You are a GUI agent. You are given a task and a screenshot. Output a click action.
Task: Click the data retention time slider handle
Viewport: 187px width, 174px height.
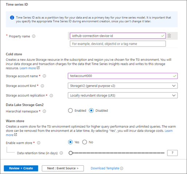coord(71,153)
